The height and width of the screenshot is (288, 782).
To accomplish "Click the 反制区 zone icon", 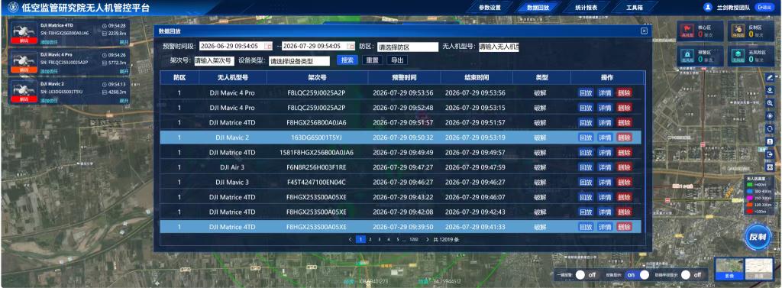I will click(x=738, y=31).
